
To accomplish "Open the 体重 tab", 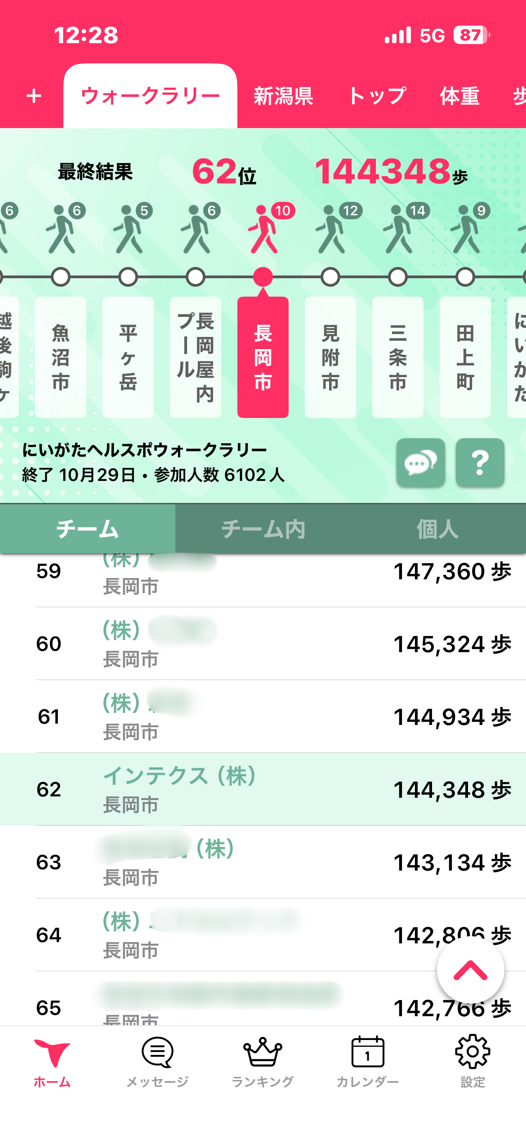I will (x=460, y=96).
